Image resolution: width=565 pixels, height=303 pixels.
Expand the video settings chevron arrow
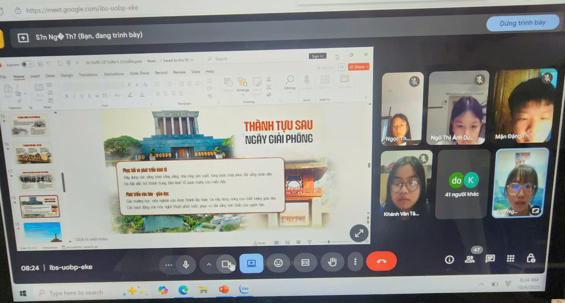(x=209, y=265)
